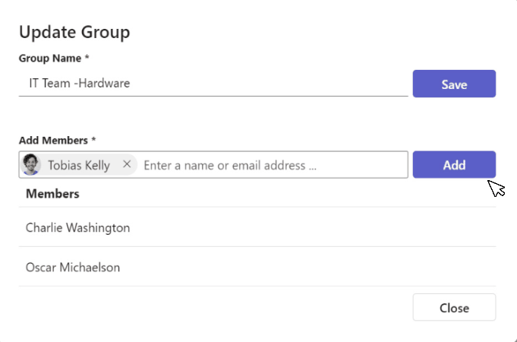517x342 pixels.
Task: Add the selected member to group
Action: pyautogui.click(x=454, y=165)
